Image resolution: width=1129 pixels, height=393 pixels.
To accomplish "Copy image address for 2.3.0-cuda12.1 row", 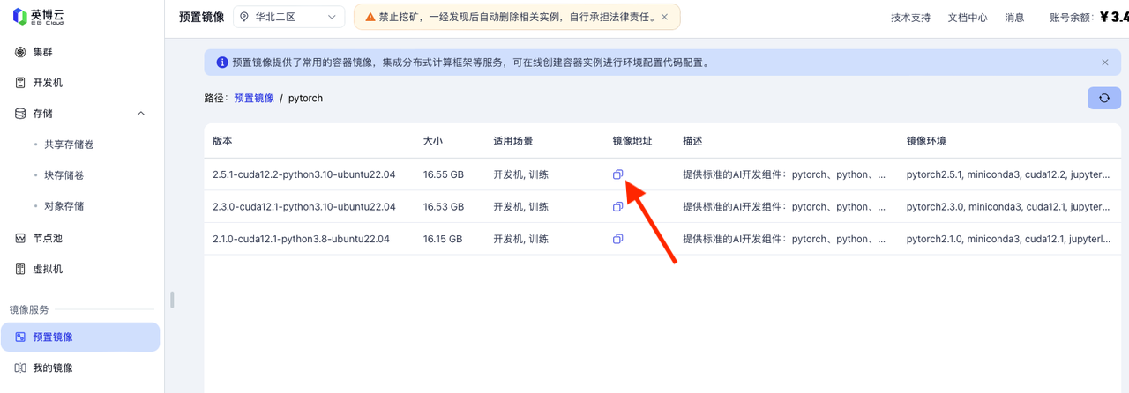I will click(x=618, y=207).
